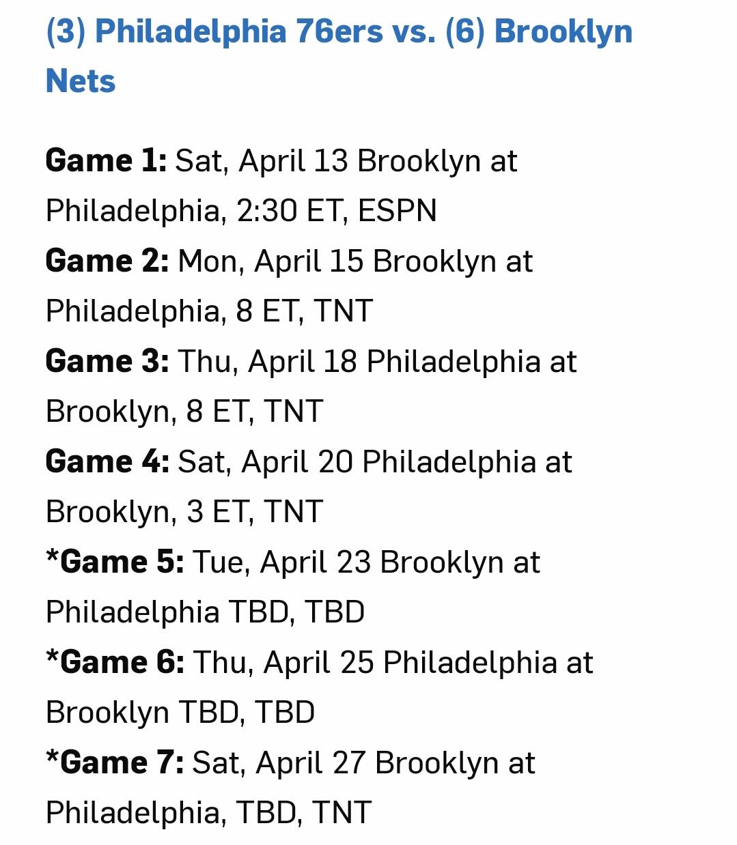This screenshot has height=845, width=737.
Task: Select the Game 3 label text
Action: tap(107, 362)
